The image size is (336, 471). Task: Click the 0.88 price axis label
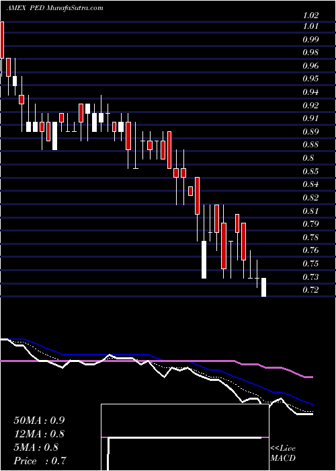[x=310, y=145]
